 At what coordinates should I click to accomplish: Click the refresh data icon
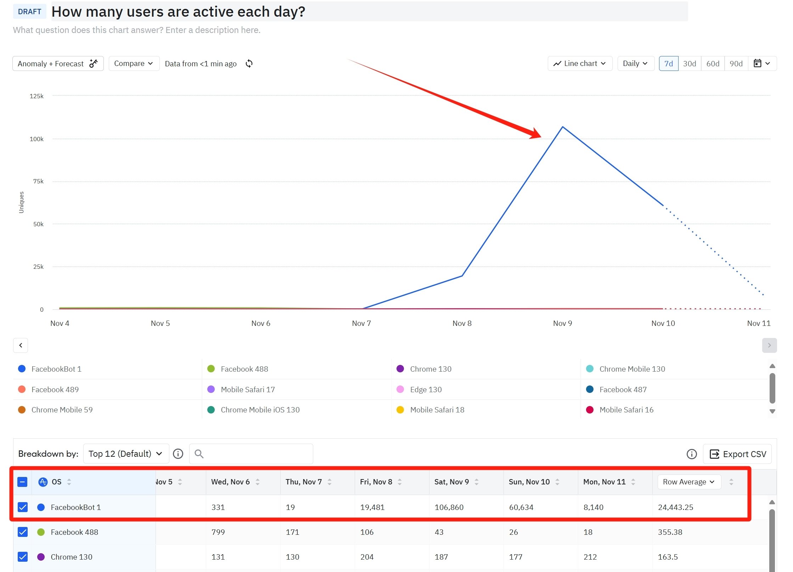(x=249, y=63)
